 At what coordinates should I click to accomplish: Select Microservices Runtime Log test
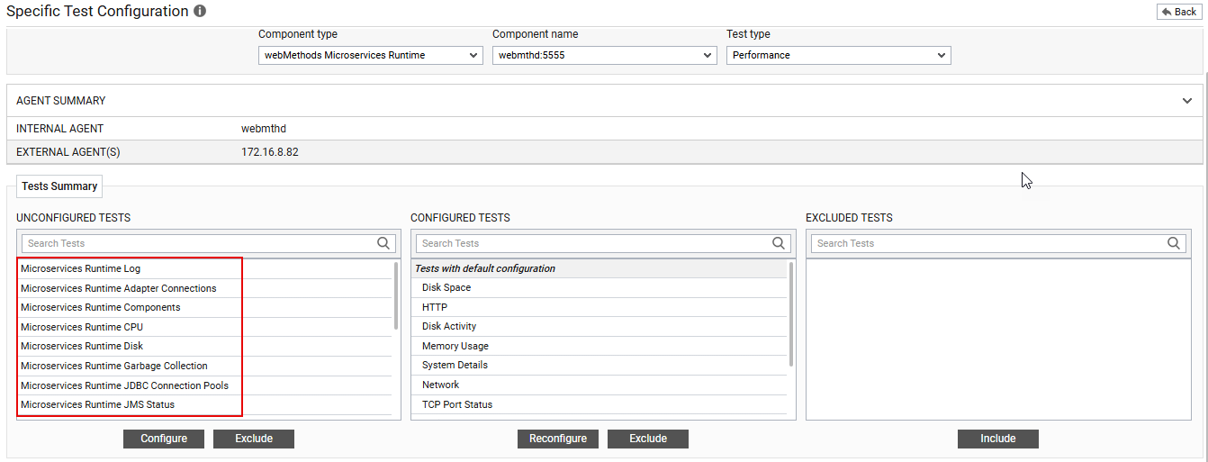pyautogui.click(x=81, y=268)
